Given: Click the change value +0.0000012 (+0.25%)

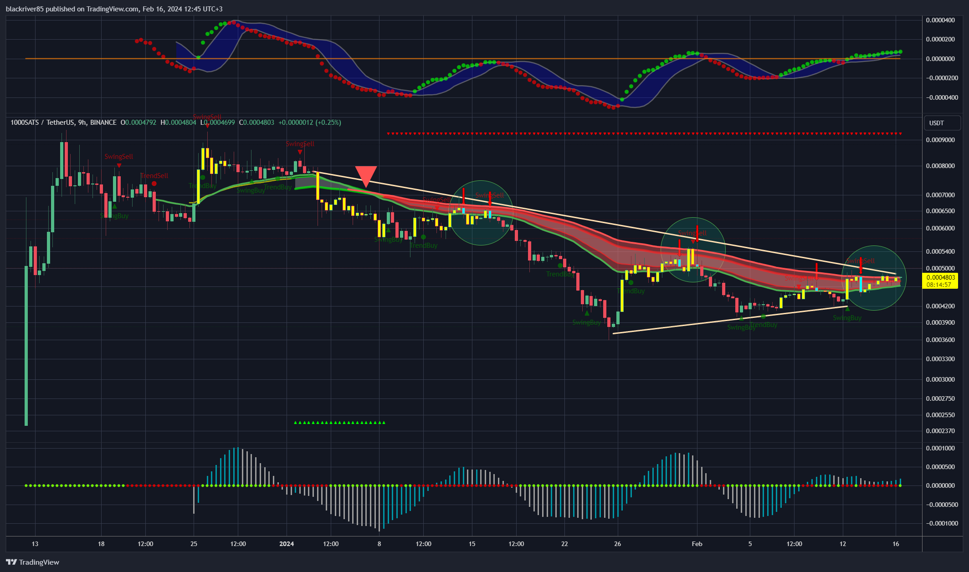Looking at the screenshot, I should [x=310, y=123].
